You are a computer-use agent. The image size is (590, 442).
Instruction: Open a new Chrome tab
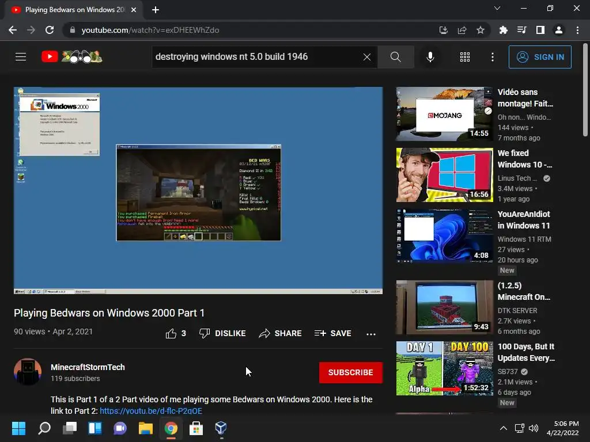point(156,10)
